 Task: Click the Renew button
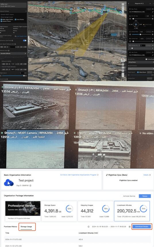(x=145, y=196)
